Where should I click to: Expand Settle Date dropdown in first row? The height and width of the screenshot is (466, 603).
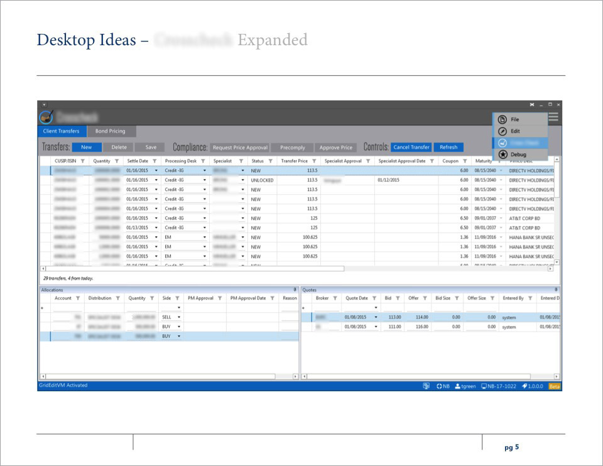click(156, 171)
